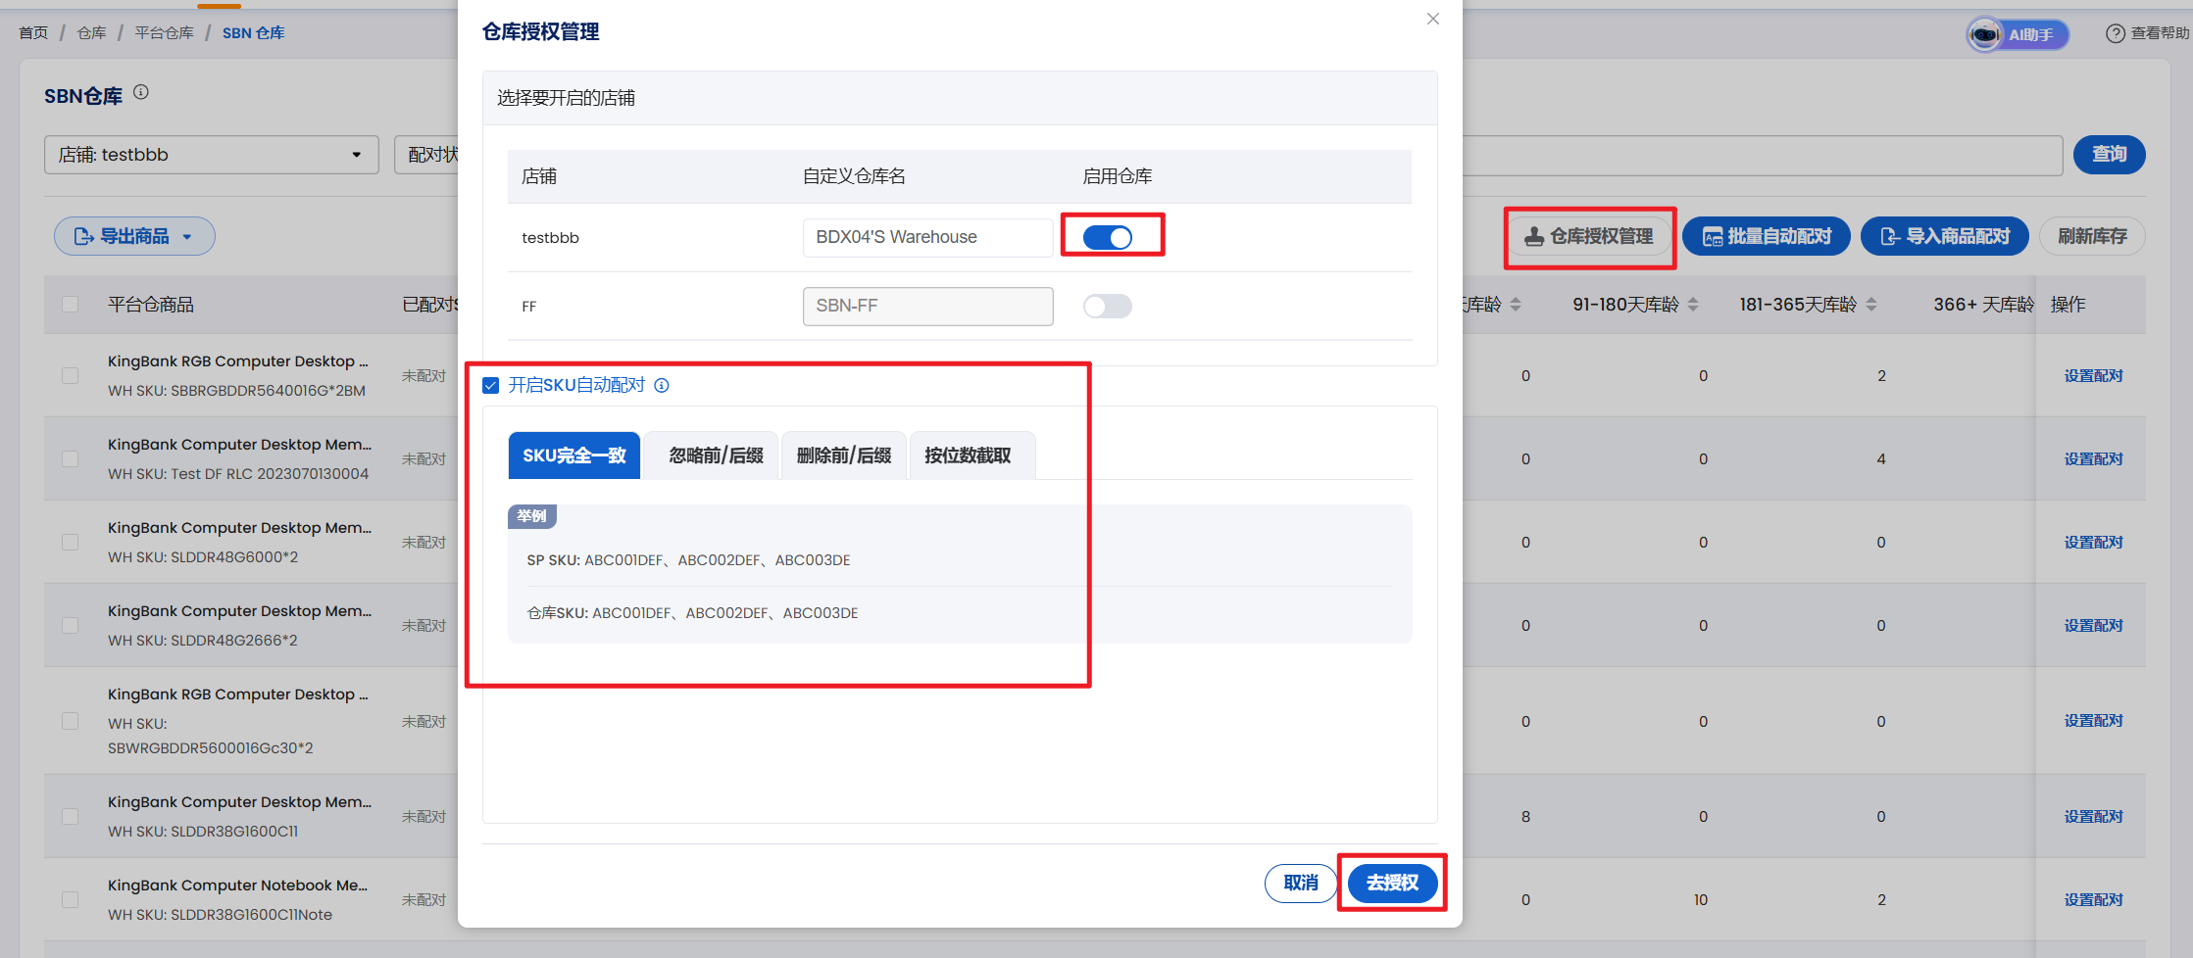The image size is (2193, 958).
Task: Click info icon next to 开启SKU自动配对
Action: point(662,386)
